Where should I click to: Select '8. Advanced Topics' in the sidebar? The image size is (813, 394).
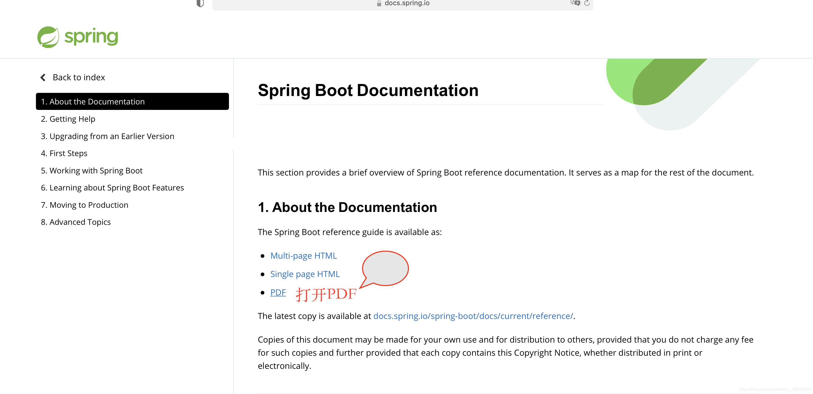(x=76, y=222)
